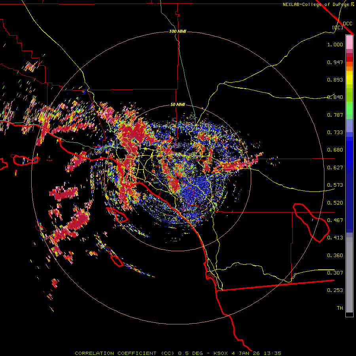
Task: Click the DCC product label
Action: pyautogui.click(x=347, y=24)
